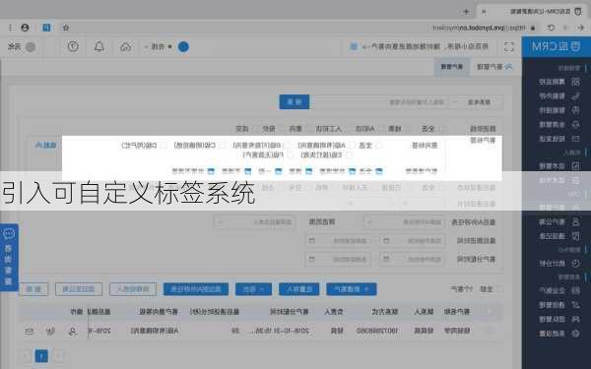Open sidebar 客户公海 person icon item
The width and height of the screenshot is (591, 369).
coord(558,221)
